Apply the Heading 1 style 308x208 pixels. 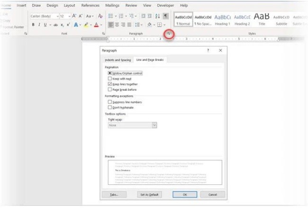(x=223, y=19)
